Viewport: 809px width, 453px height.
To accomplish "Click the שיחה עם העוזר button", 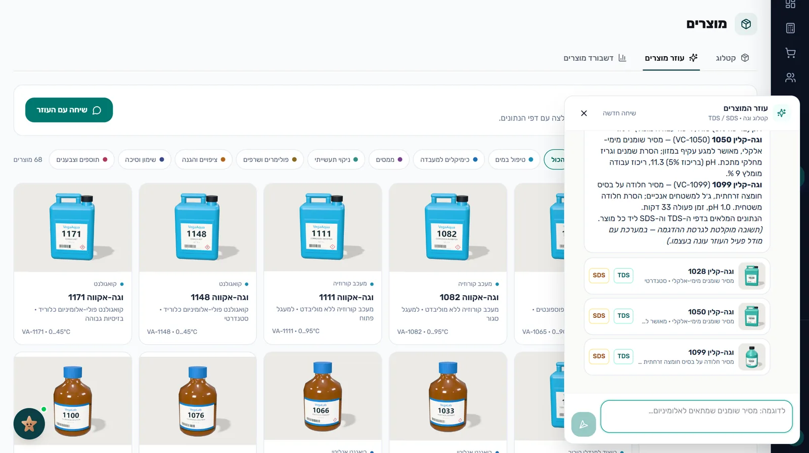I will (69, 110).
